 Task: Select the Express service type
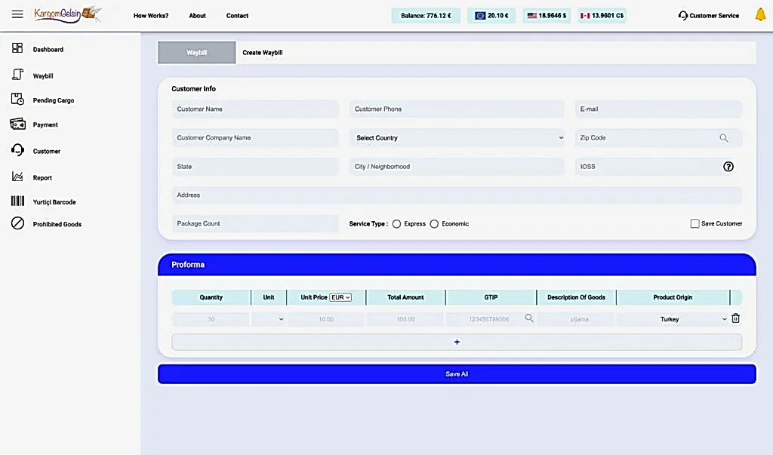(x=396, y=224)
